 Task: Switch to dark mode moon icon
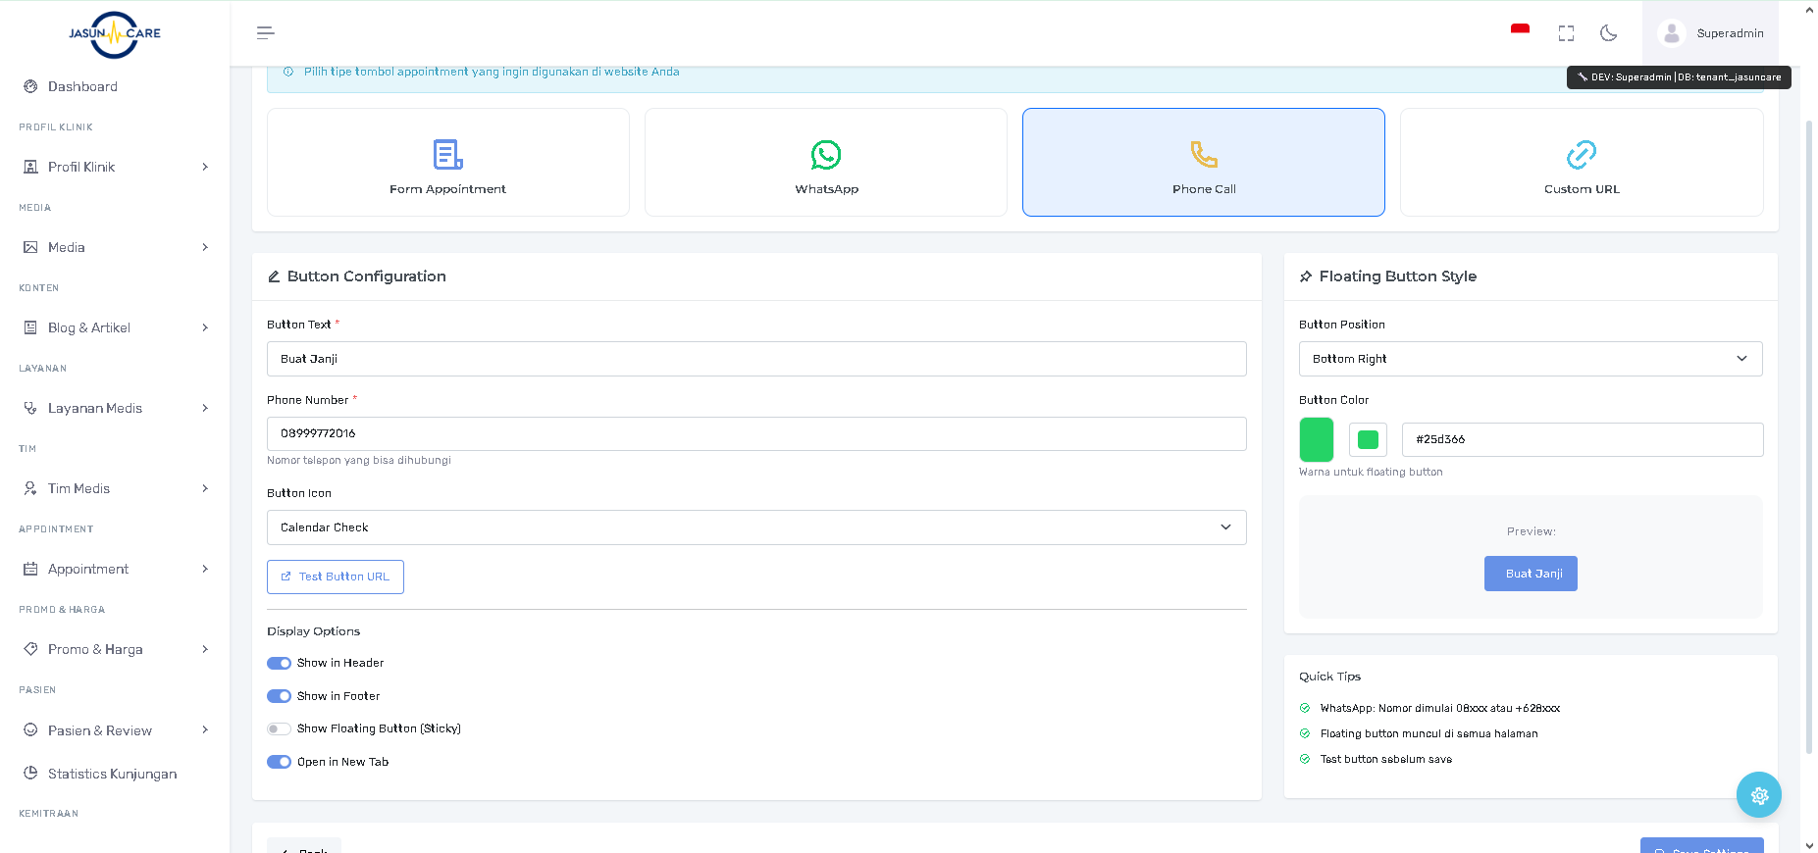pyautogui.click(x=1608, y=33)
